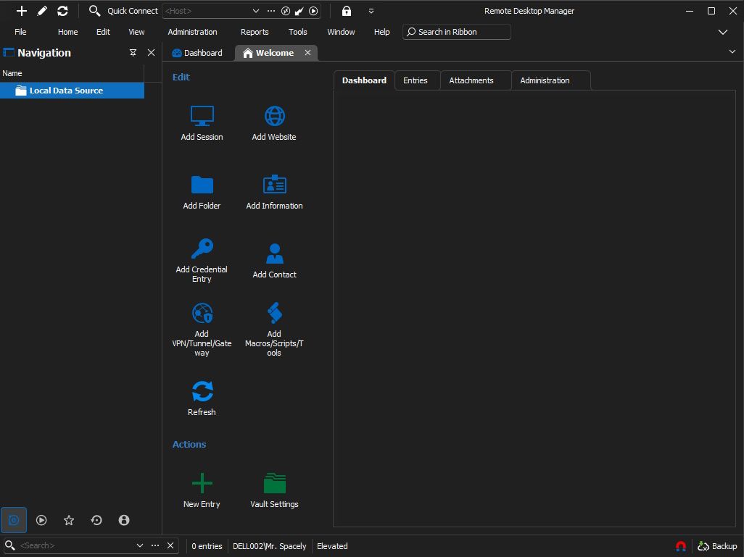This screenshot has height=557, width=744.
Task: Close the Navigation panel
Action: 151,53
